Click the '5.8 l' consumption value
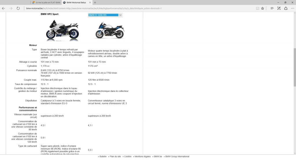The image size is (296, 160). click(x=43, y=138)
